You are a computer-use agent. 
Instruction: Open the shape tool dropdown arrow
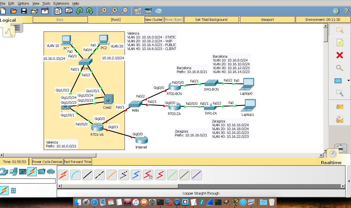click(x=349, y=81)
